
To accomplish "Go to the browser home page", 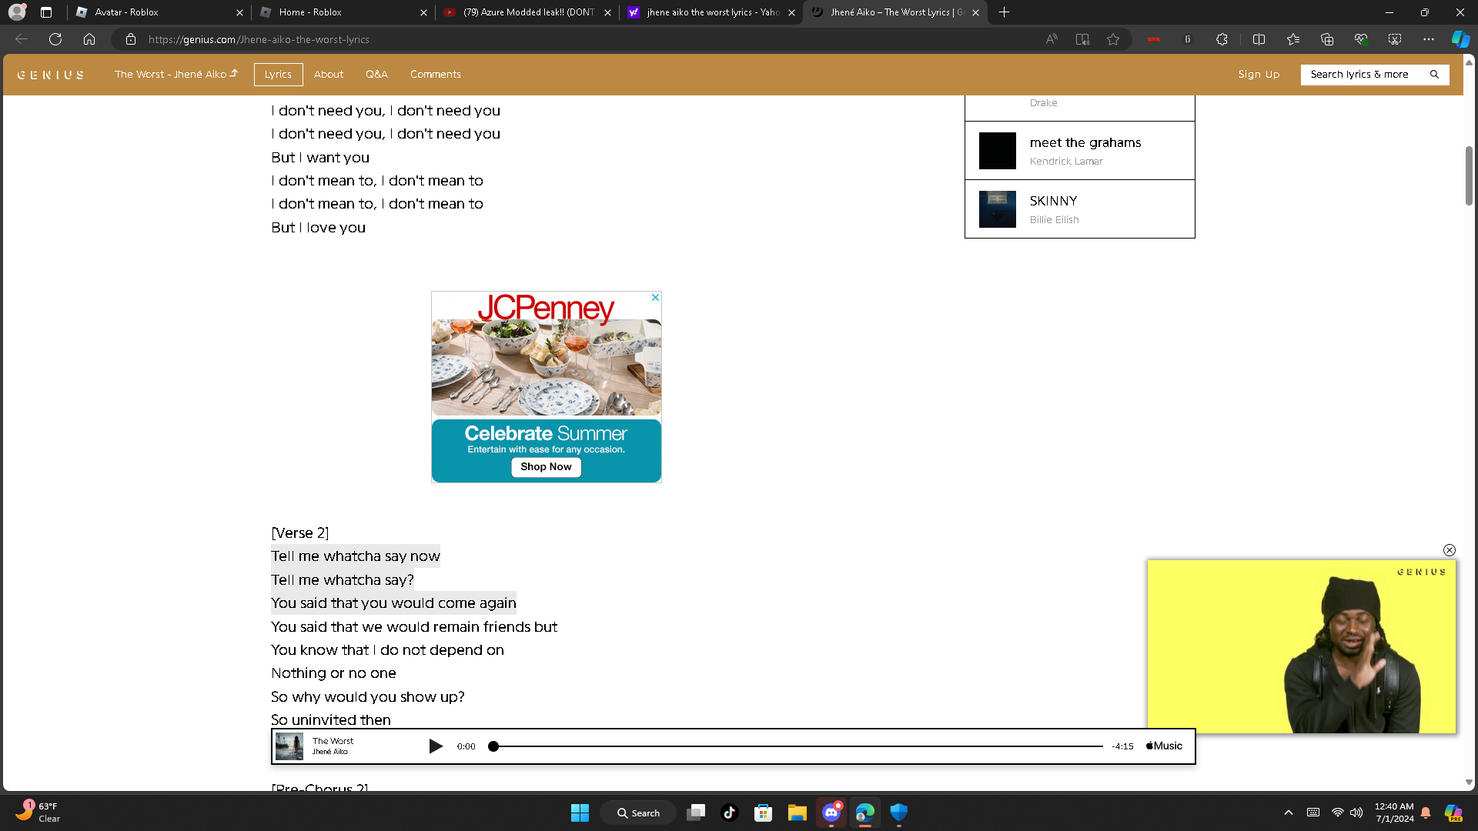I will click(x=89, y=39).
